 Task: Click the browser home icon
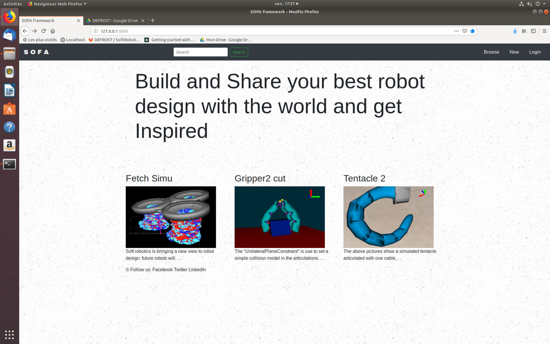pyautogui.click(x=53, y=31)
